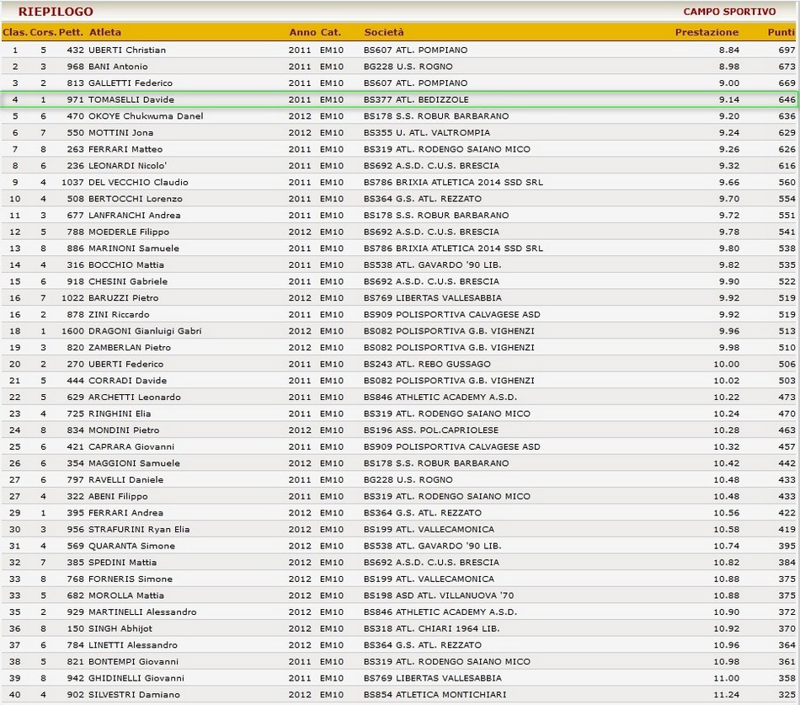The width and height of the screenshot is (800, 705).
Task: Click society BS318 ATL. CHIARI 1964 LIB.
Action: coord(432,628)
